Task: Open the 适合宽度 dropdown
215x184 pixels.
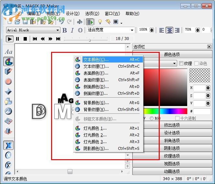Action: 132,30
